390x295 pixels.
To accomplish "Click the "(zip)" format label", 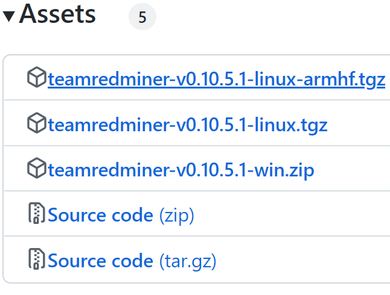I will 176,215.
